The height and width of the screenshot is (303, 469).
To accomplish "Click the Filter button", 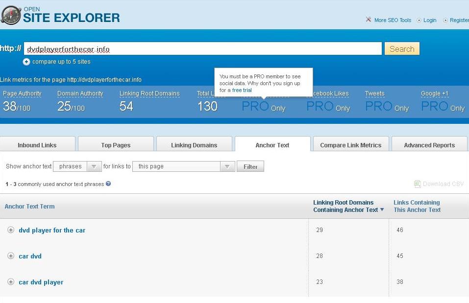I will point(250,166).
